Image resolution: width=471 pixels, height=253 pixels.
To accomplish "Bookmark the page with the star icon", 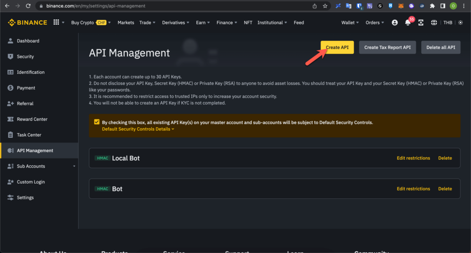I will (x=325, y=6).
